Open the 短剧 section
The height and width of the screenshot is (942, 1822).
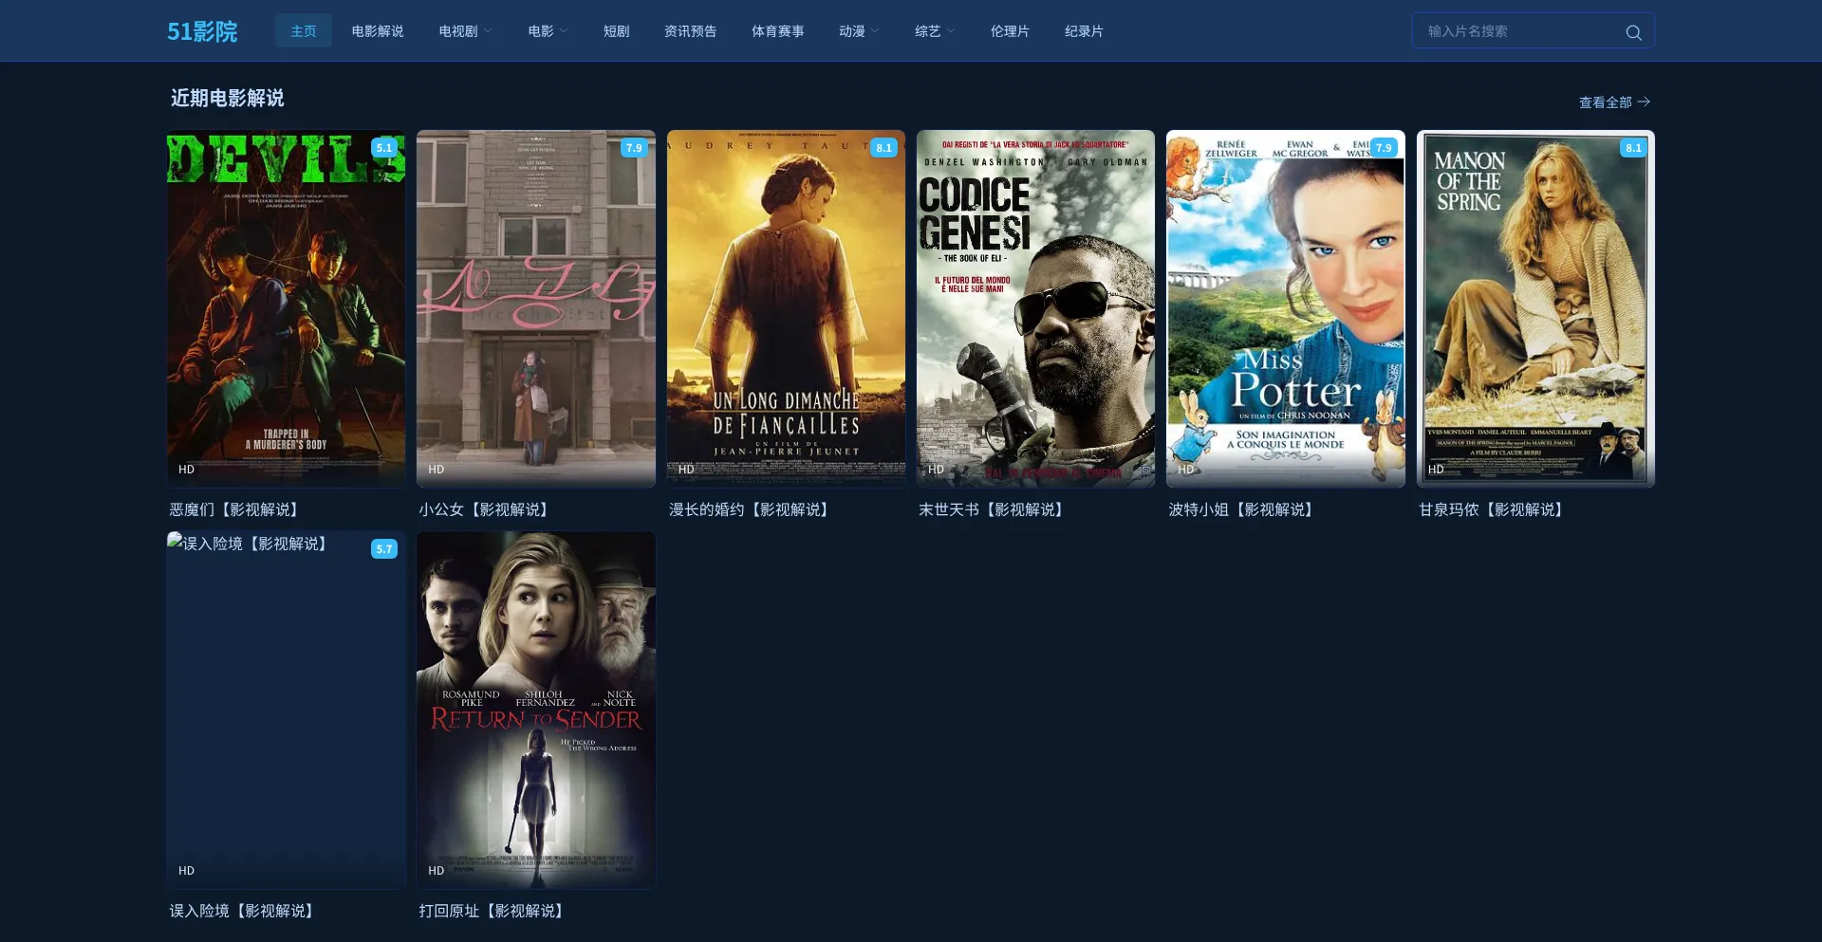(617, 31)
